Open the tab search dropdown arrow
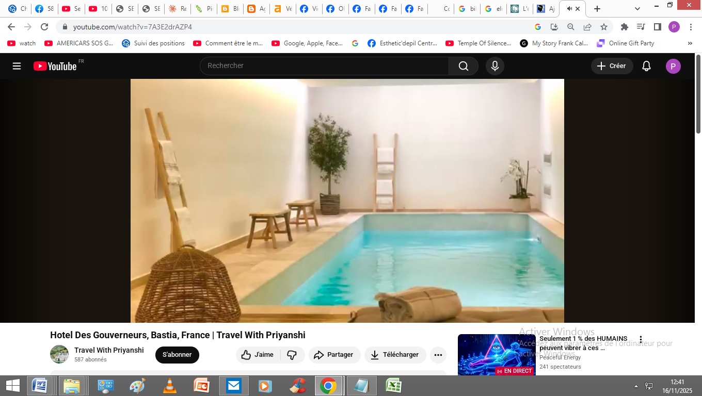The height and width of the screenshot is (396, 702). tap(637, 9)
